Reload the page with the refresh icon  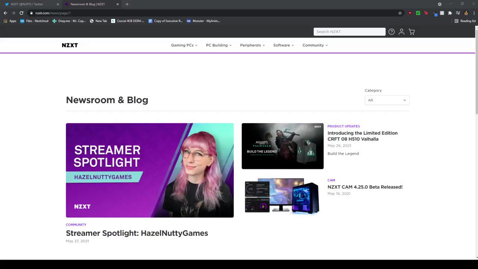point(21,13)
